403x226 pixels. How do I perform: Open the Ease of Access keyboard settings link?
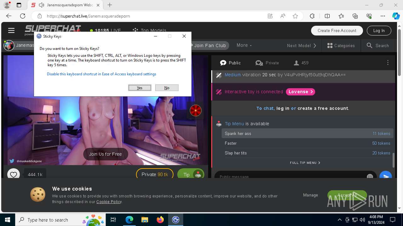pos(101,74)
